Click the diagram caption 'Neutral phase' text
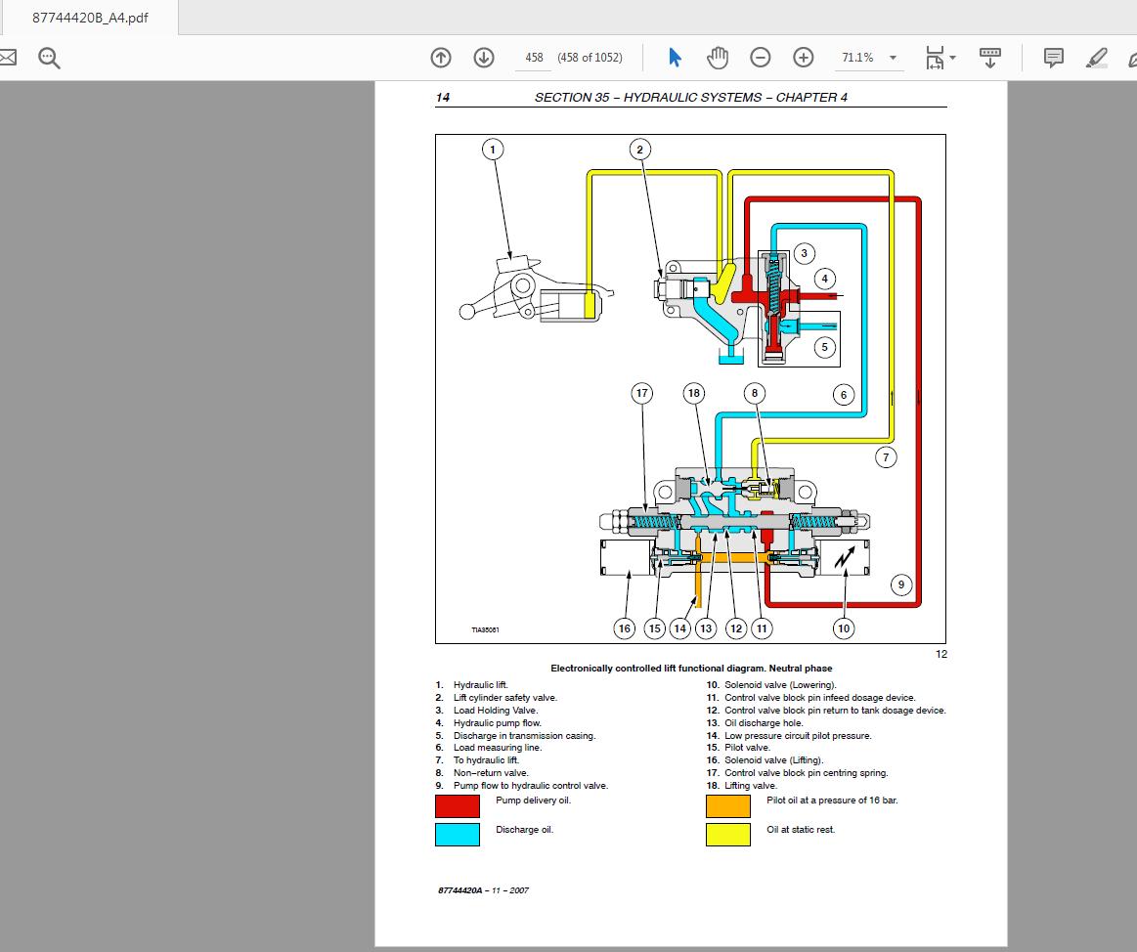The width and height of the screenshot is (1137, 952). (x=801, y=669)
